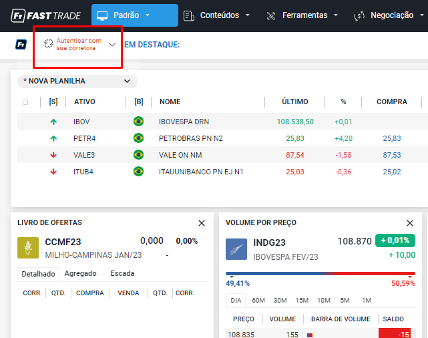Click the green up arrow for IBOV
Image resolution: width=428 pixels, height=338 pixels.
(53, 122)
